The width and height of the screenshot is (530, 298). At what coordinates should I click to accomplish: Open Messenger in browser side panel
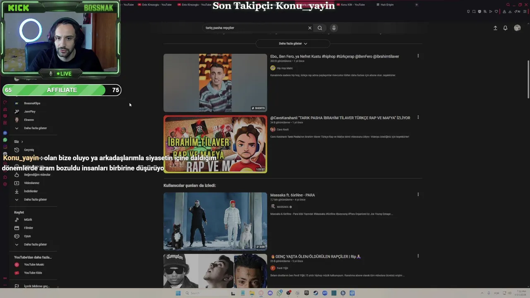click(x=5, y=133)
